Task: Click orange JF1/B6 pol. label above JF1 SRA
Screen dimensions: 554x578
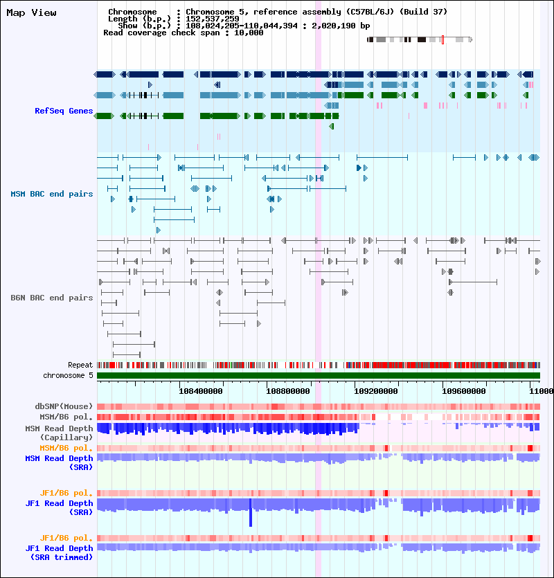Action: click(66, 493)
